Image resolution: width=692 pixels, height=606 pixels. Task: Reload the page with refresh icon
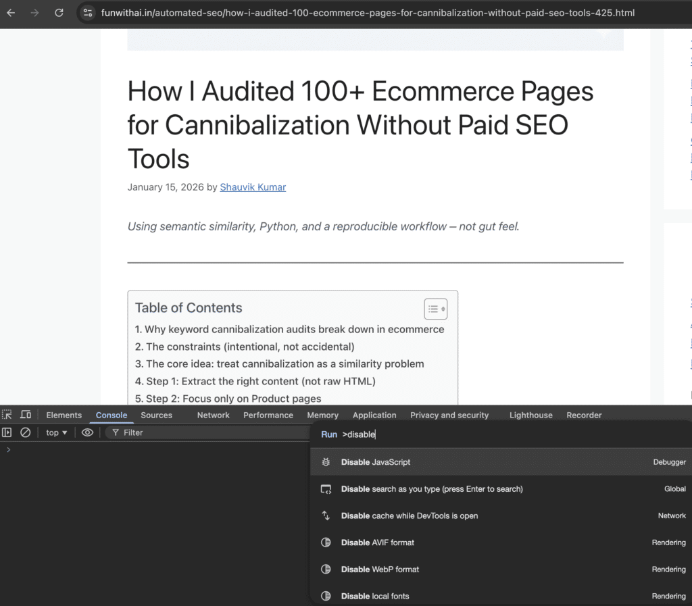coord(59,13)
